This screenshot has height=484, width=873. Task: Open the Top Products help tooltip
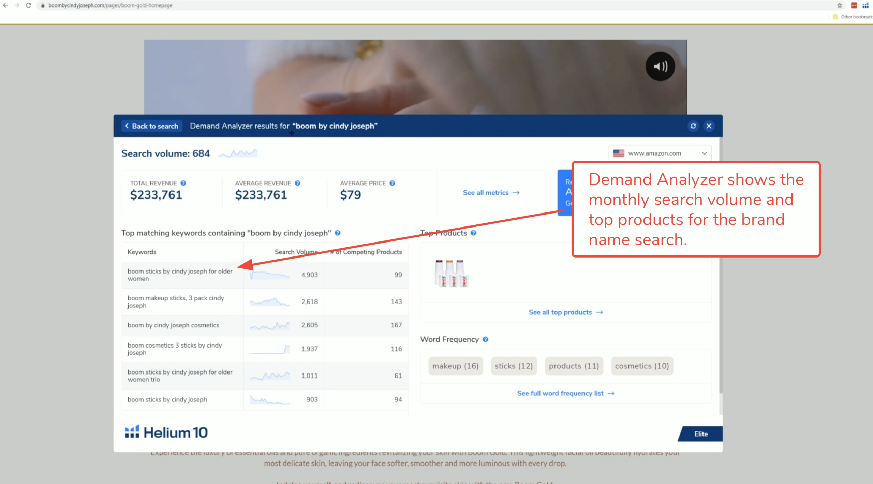(x=474, y=233)
